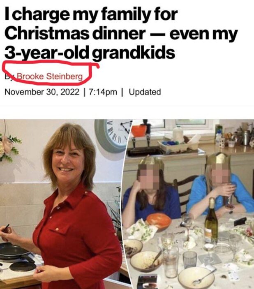Click the dish rack by the sink
Image resolution: width=254 pixels, height=289 pixels.
(x=178, y=145)
